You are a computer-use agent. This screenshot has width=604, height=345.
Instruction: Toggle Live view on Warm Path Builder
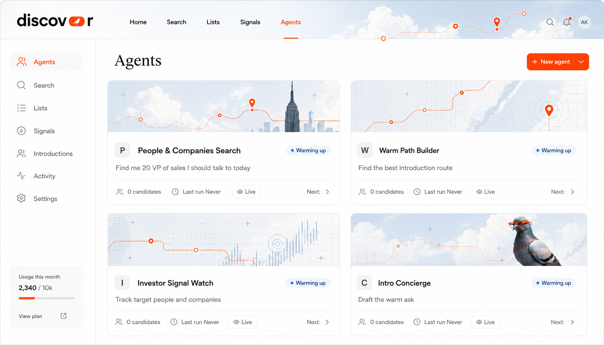485,192
